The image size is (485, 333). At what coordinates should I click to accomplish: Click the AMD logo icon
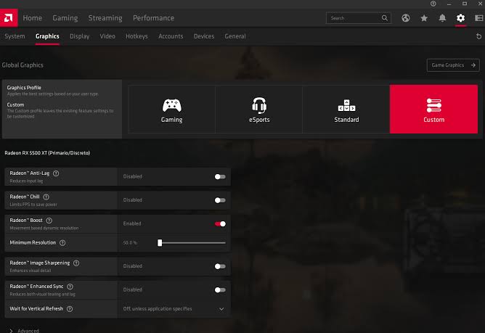pos(9,18)
